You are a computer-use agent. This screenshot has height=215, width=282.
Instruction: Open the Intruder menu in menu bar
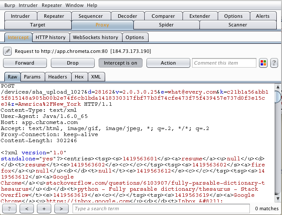[x=28, y=5]
